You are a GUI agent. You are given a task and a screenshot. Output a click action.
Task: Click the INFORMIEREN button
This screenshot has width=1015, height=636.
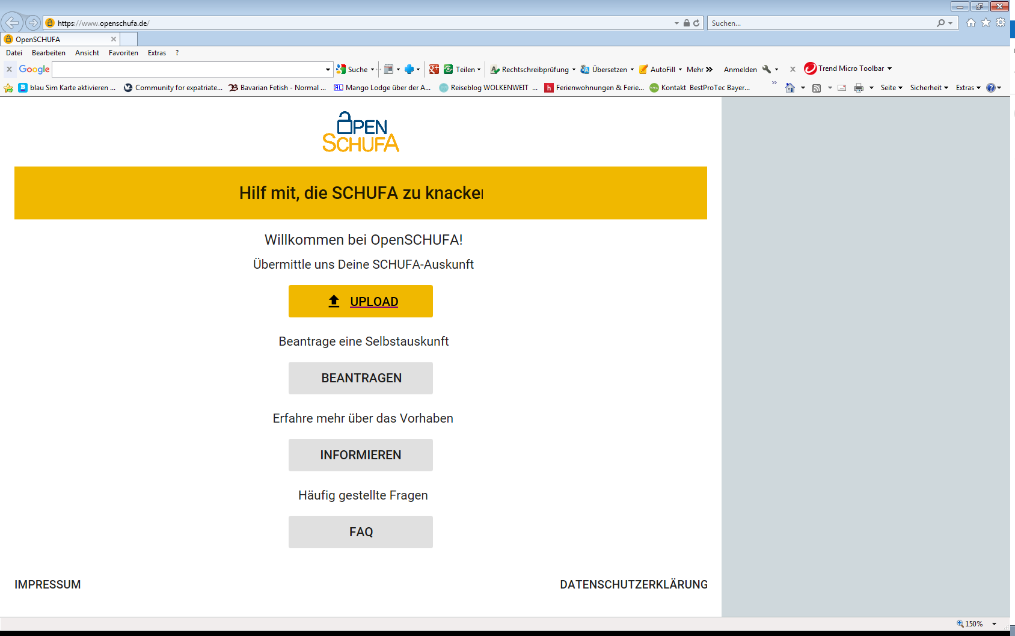[361, 455]
